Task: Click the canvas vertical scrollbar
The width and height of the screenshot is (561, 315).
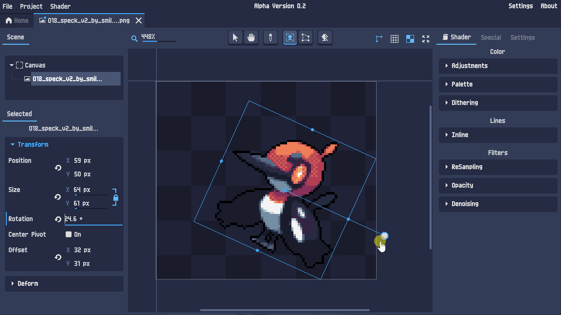Action: [431, 177]
